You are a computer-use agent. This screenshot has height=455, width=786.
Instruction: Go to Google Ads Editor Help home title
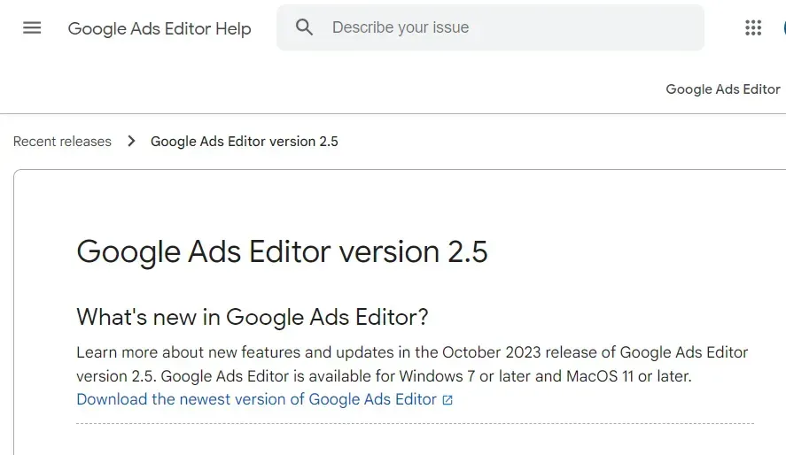(x=160, y=28)
